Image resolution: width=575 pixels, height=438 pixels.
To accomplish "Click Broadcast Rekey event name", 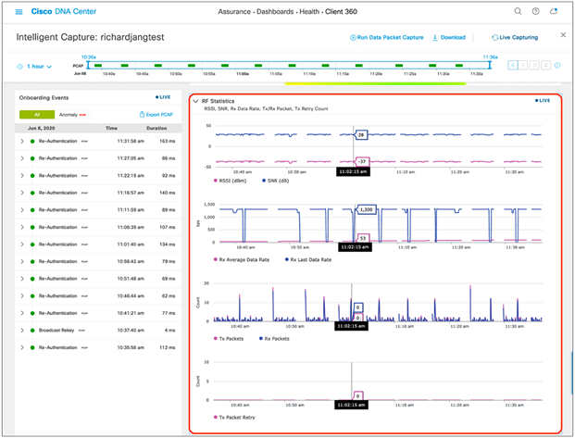I will (56, 331).
